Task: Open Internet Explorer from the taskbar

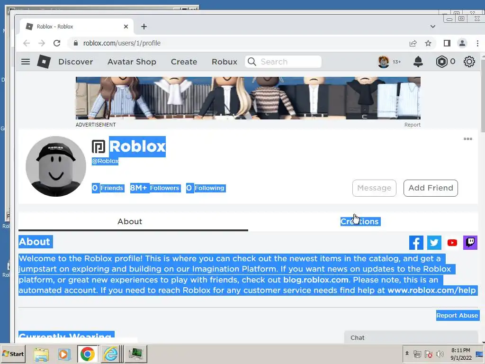Action: coord(110,354)
